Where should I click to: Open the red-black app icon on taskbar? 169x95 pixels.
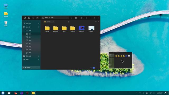click(27, 93)
